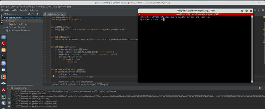Collapse the packet_sniffer root folder
This screenshot has width=265, height=109.
pyautogui.click(x=4, y=18)
